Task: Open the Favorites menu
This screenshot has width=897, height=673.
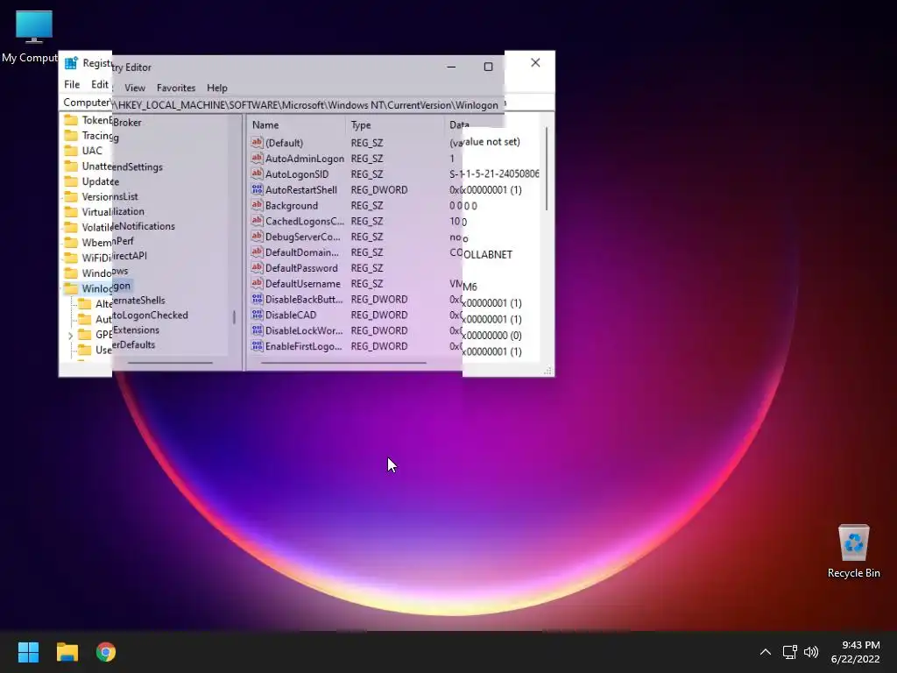Action: pos(176,88)
